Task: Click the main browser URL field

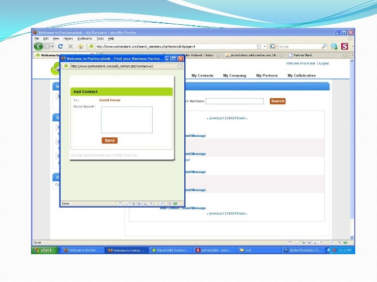Action: click(176, 46)
